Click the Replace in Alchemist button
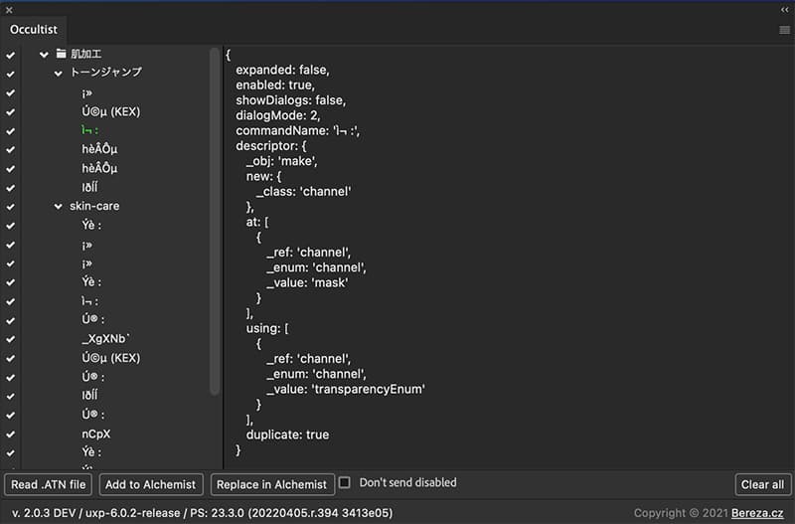This screenshot has height=524, width=795. click(271, 484)
